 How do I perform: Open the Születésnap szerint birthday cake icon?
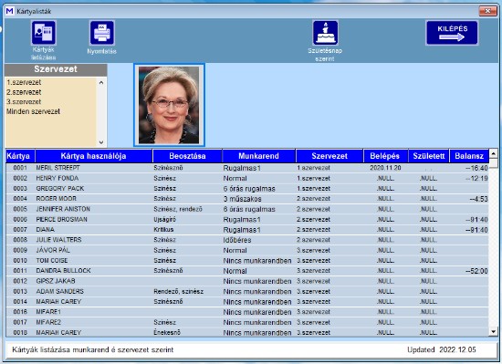point(325,33)
